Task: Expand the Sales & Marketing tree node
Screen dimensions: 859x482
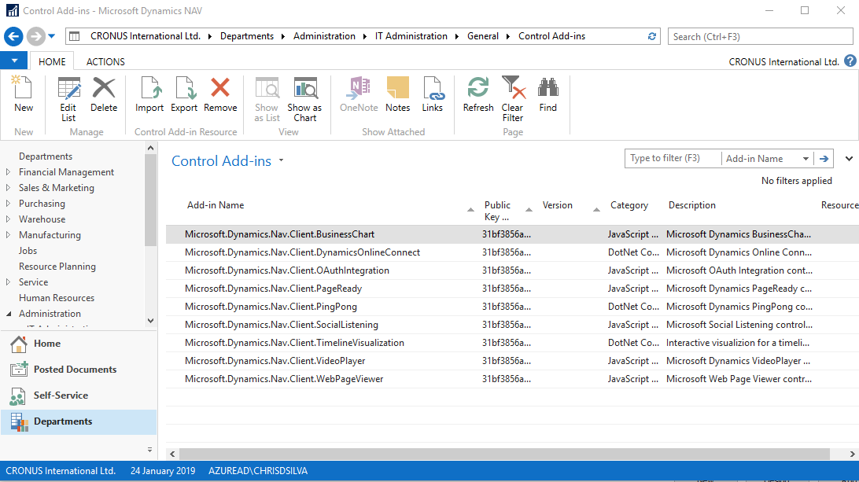Action: pyautogui.click(x=8, y=187)
